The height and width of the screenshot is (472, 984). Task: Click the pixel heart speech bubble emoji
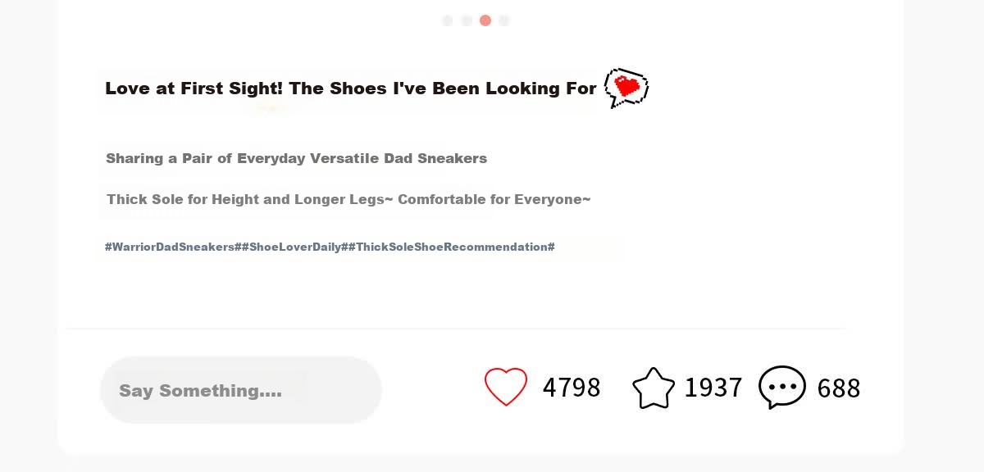coord(626,88)
